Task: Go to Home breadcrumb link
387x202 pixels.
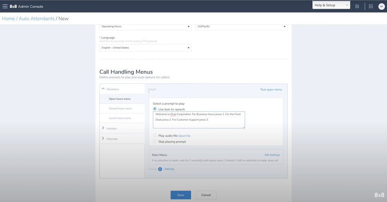Action: click(9, 19)
